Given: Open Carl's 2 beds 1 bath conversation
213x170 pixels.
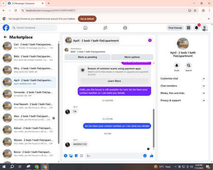Looking at the screenshot, I should click(29, 46).
